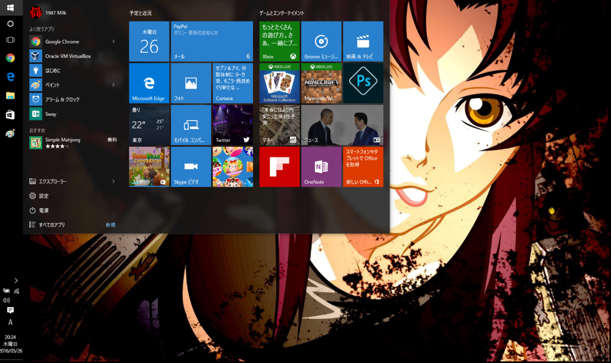Launch the Photoshop Ps tile
Viewport: 611px width, 363px height.
click(363, 83)
